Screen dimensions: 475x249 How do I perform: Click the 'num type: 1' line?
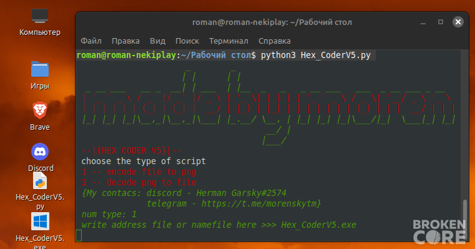(x=109, y=214)
